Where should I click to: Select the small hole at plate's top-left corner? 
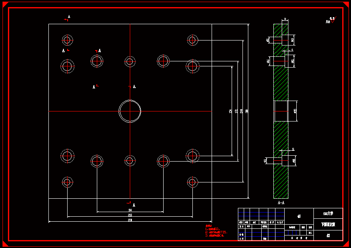(67, 40)
